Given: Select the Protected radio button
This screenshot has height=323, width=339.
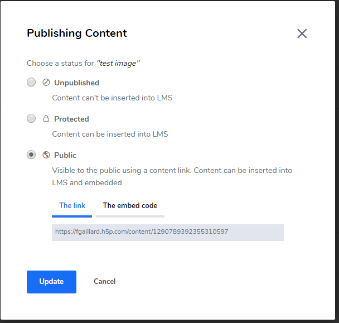Looking at the screenshot, I should click(31, 119).
